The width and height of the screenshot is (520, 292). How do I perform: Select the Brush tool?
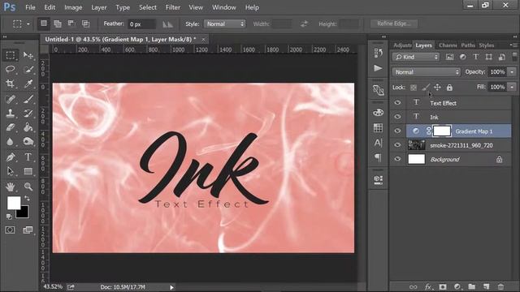(x=28, y=99)
